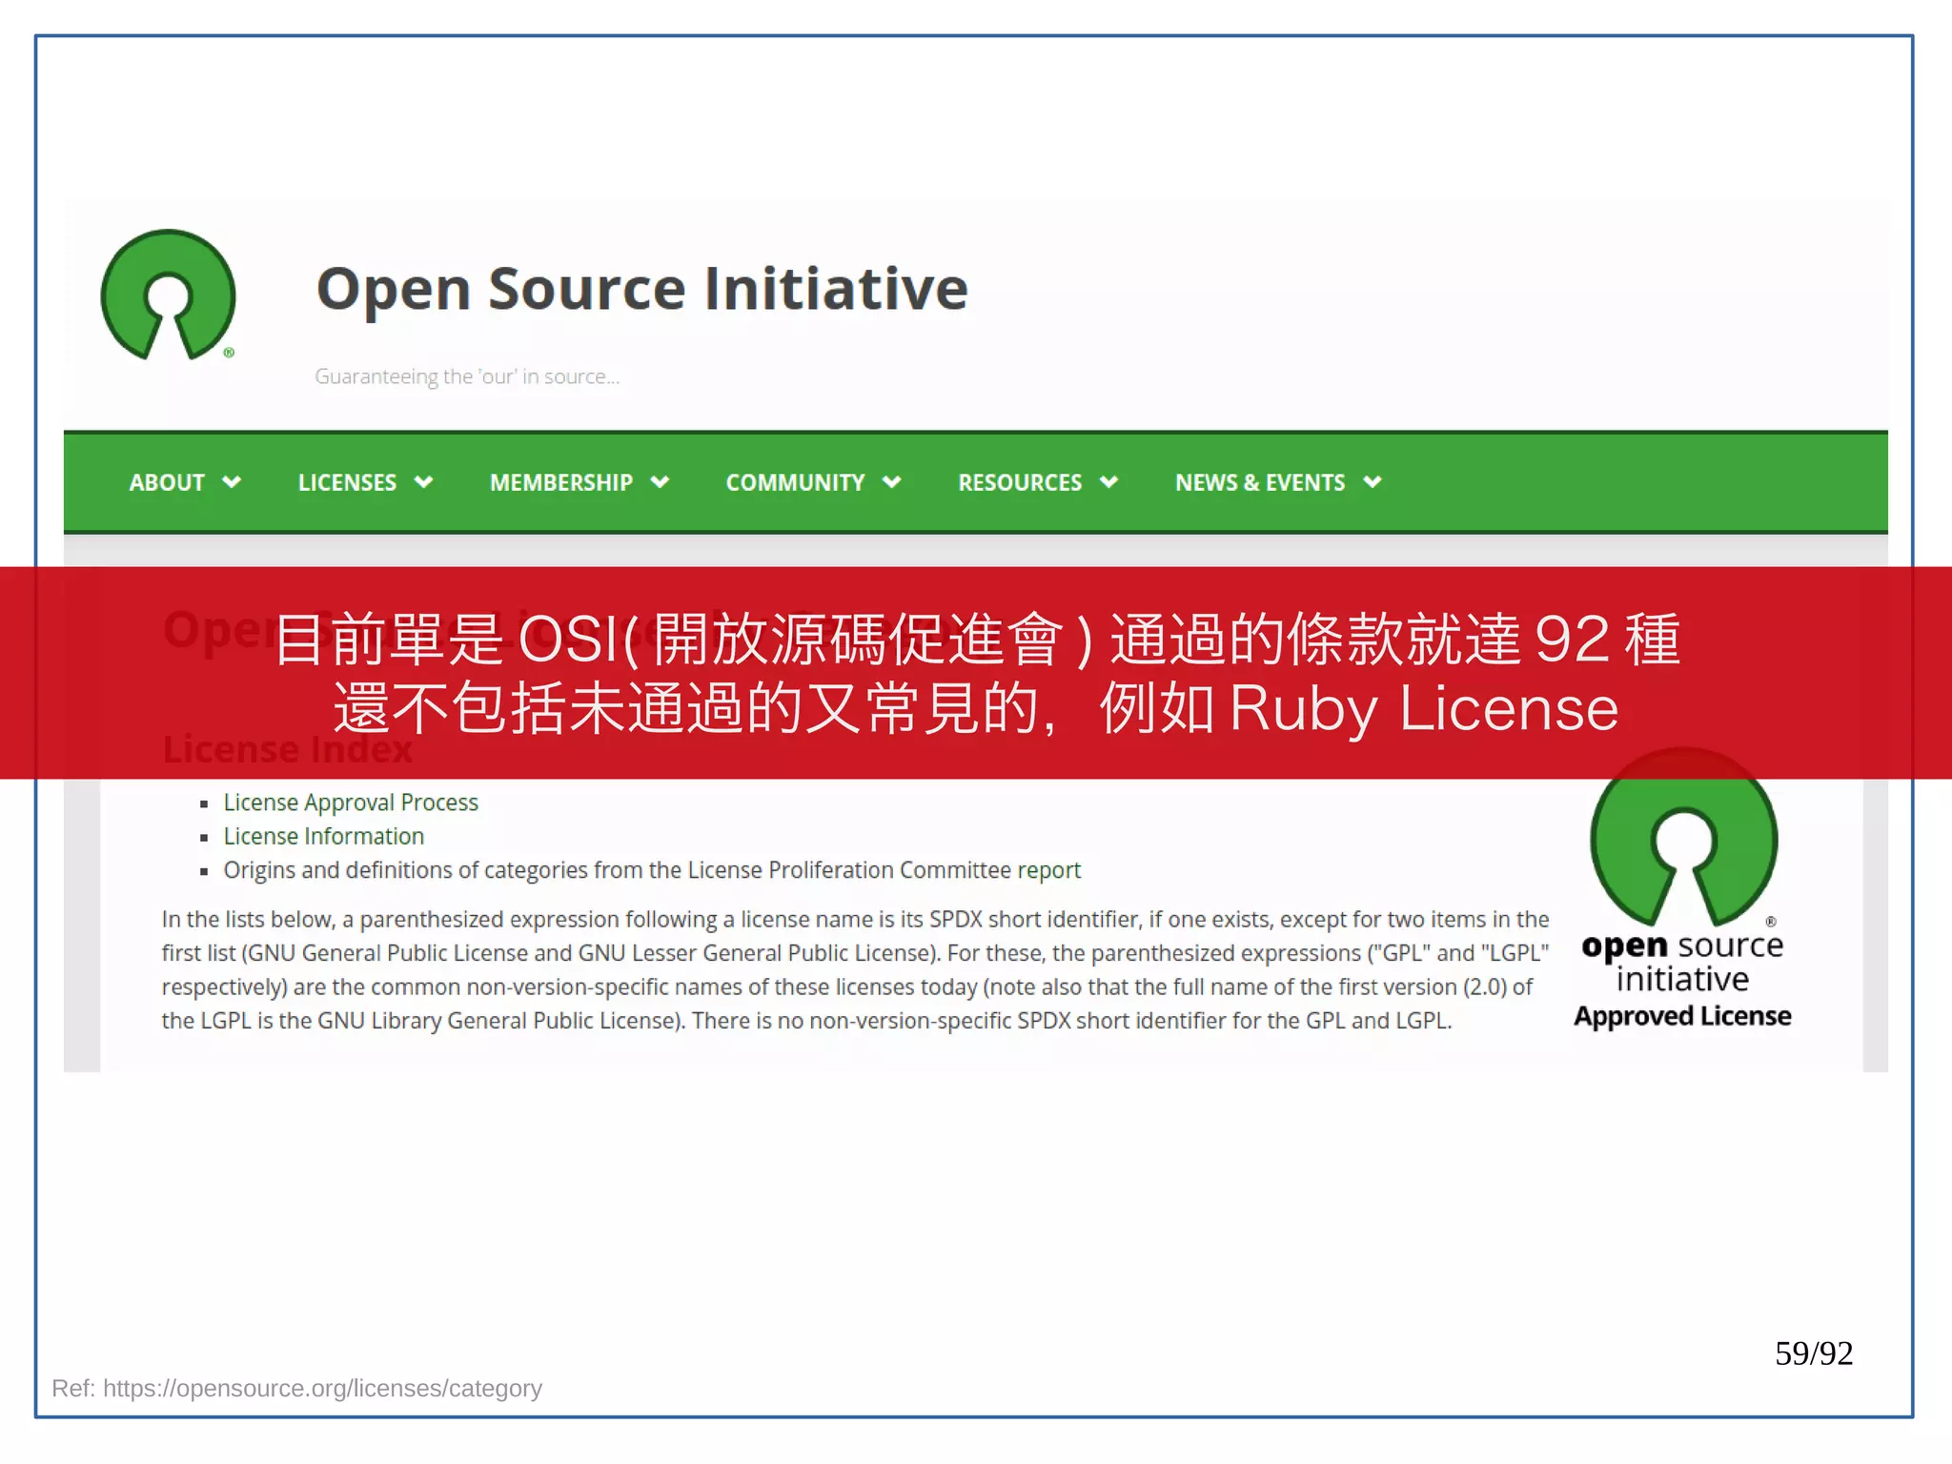Screen dimensions: 1952x1464
Task: Click the reference URL opensource.org/licenses/category
Action: 322,1388
